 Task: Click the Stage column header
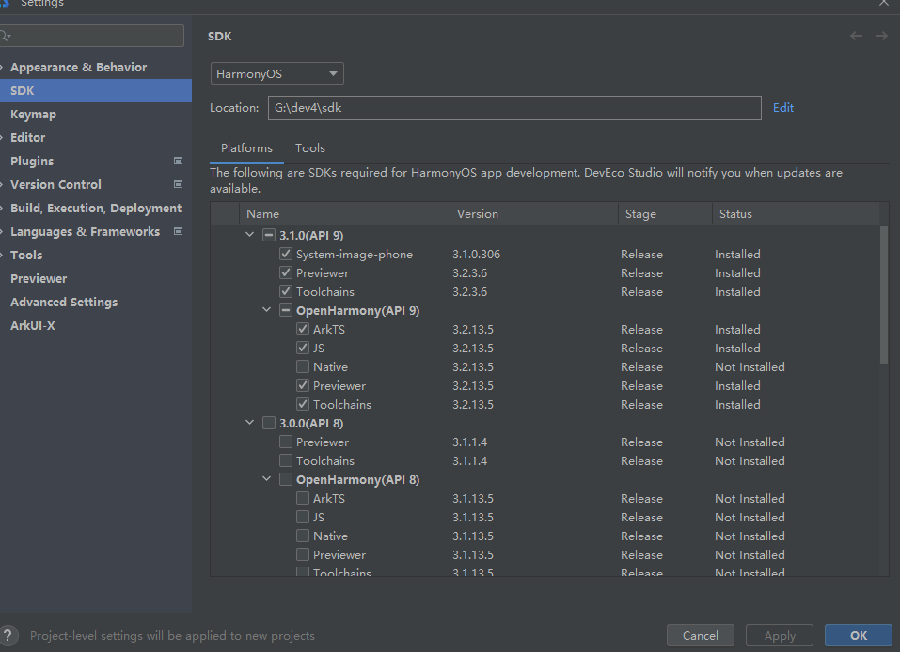coord(665,213)
